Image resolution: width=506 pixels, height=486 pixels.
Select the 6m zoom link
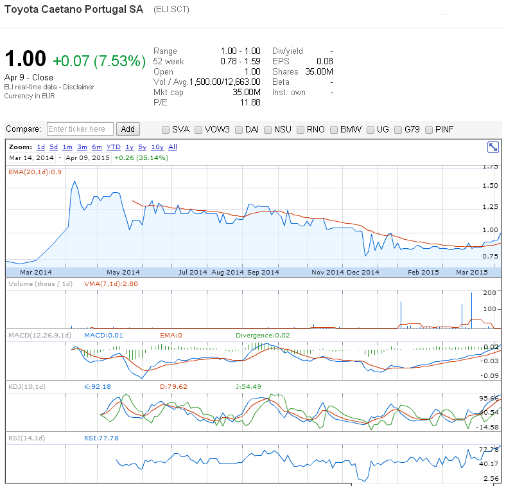pyautogui.click(x=97, y=147)
